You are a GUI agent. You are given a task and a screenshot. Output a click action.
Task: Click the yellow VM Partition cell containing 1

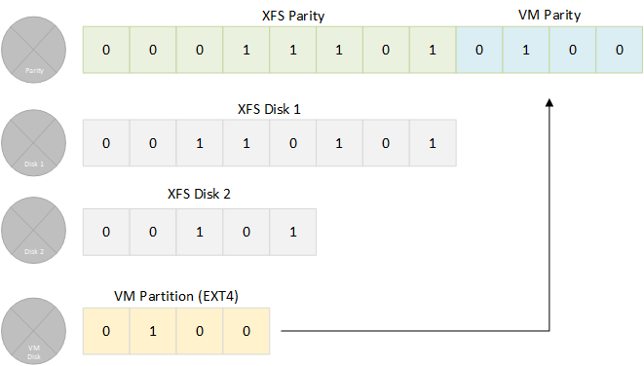coord(153,331)
